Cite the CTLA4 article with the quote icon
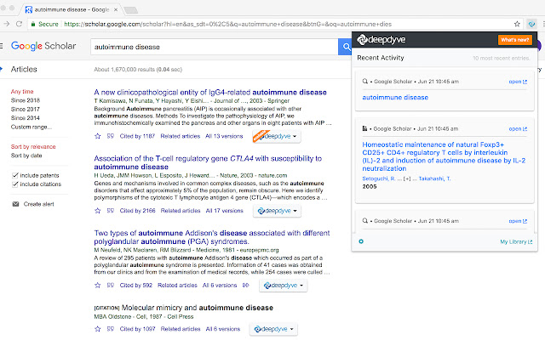 click(x=110, y=211)
